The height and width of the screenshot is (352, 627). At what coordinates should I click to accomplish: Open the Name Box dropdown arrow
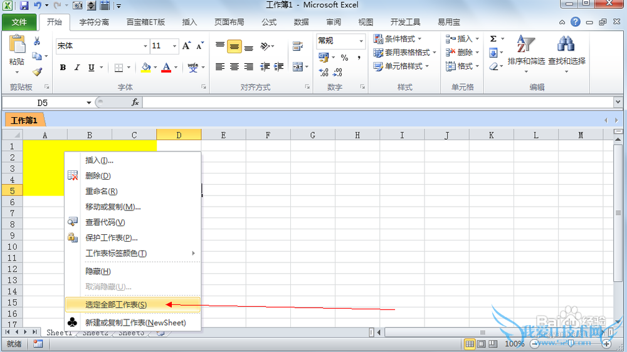89,103
